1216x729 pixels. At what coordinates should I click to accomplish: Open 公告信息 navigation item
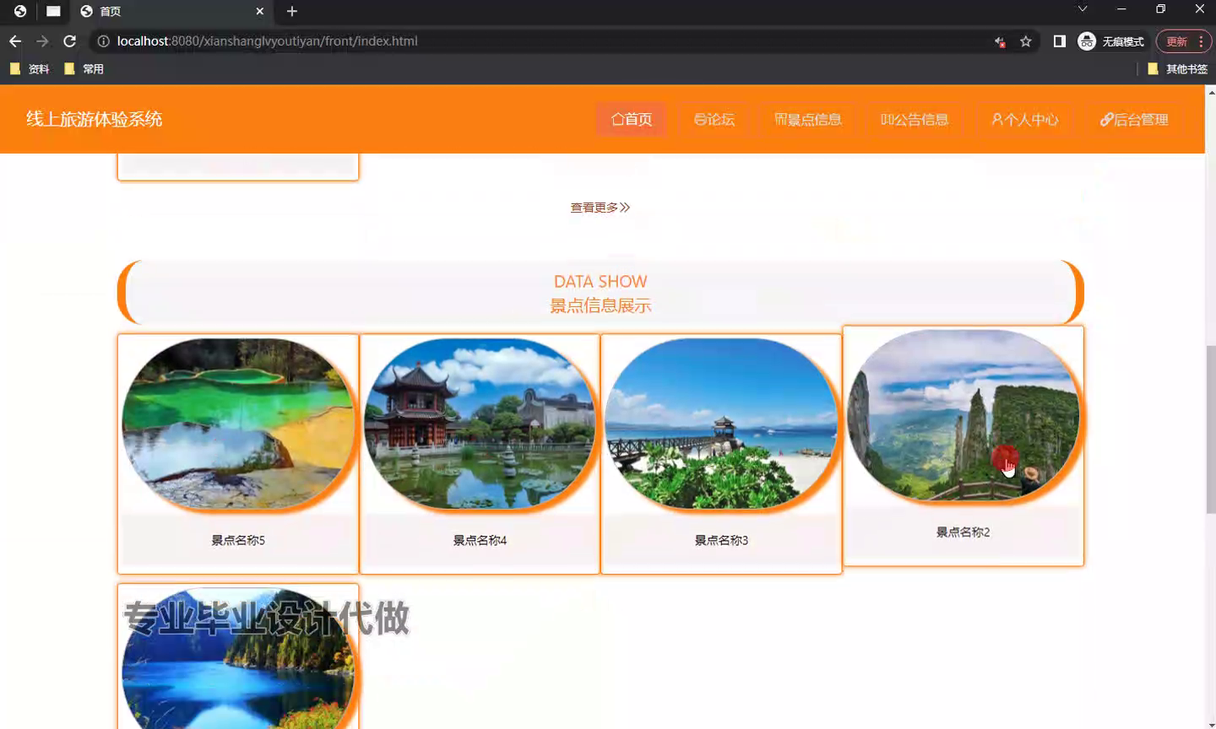tap(915, 119)
